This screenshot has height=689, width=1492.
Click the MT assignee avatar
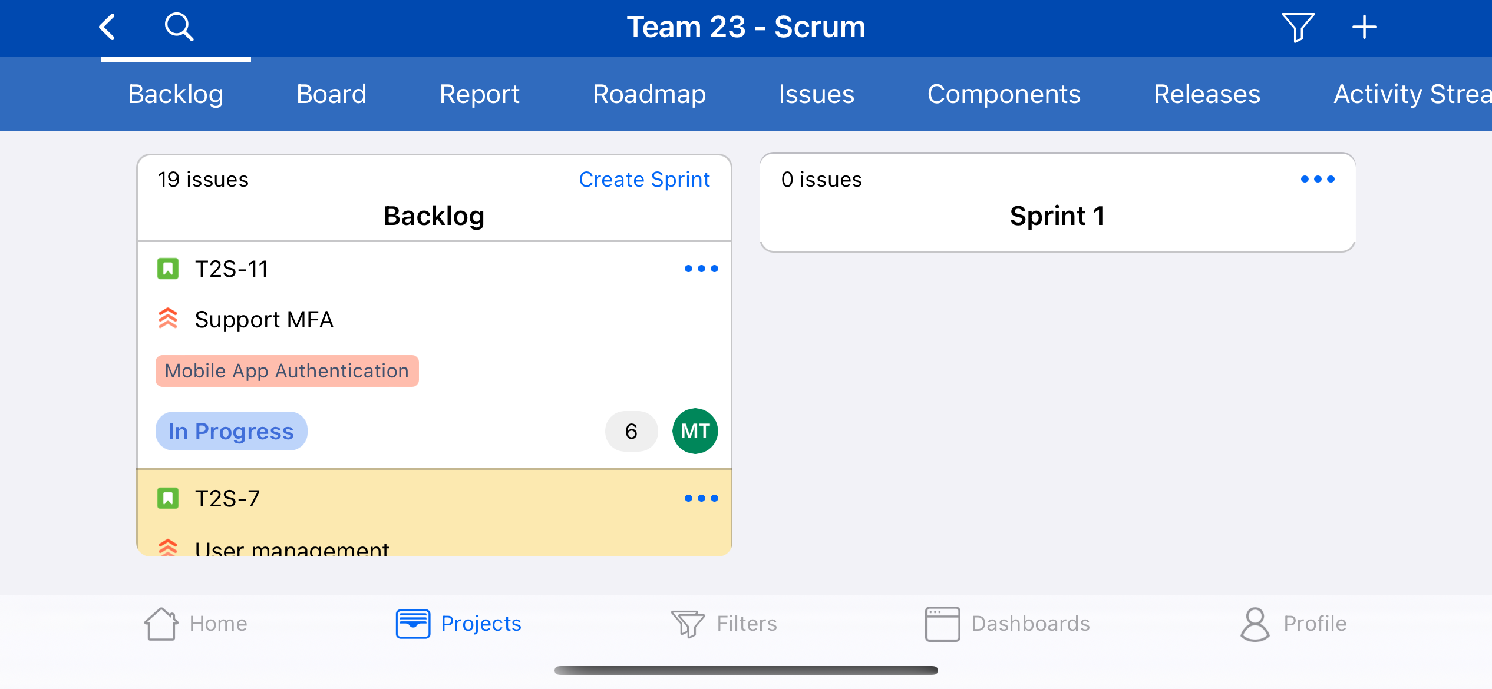[x=695, y=431]
